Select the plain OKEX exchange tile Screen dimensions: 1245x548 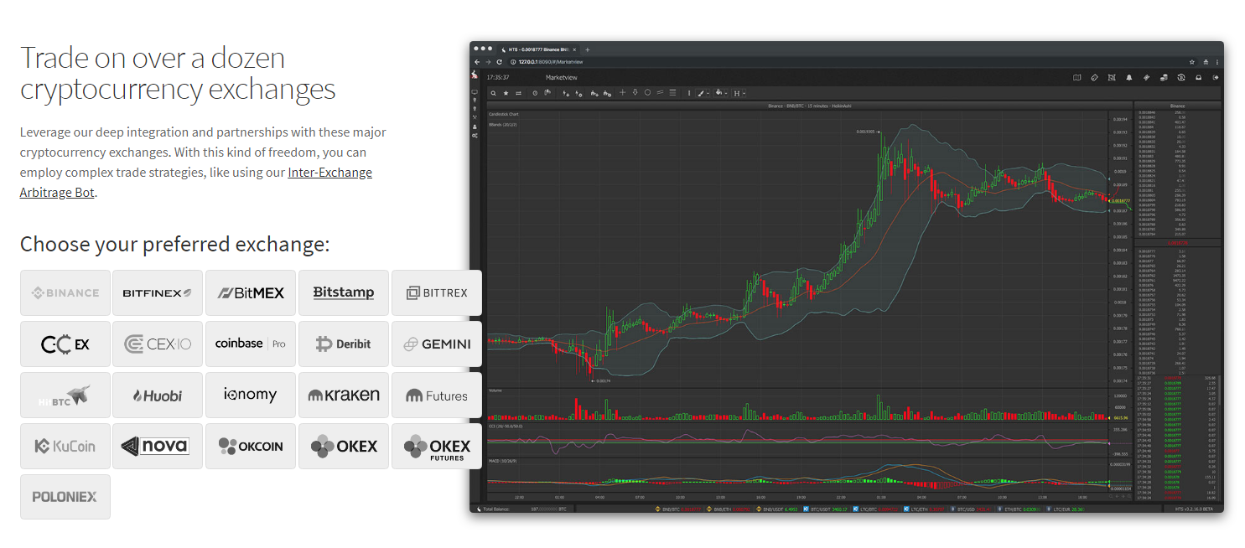[x=344, y=446]
